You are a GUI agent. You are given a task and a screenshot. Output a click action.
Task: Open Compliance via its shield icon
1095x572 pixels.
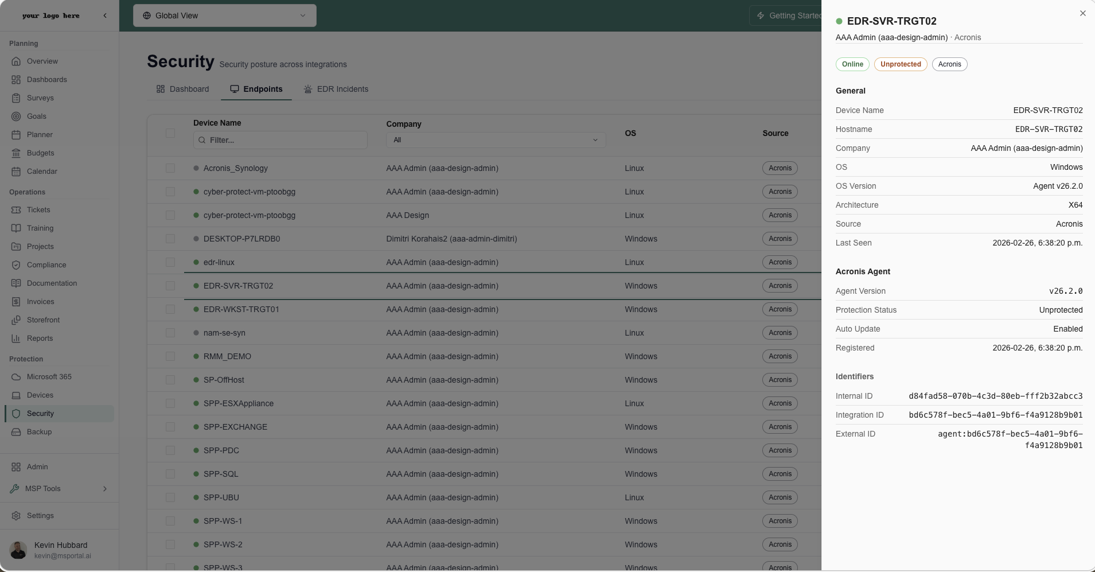point(16,265)
